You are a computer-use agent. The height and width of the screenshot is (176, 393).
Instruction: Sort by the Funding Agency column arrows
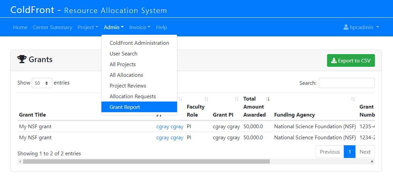tap(353, 99)
